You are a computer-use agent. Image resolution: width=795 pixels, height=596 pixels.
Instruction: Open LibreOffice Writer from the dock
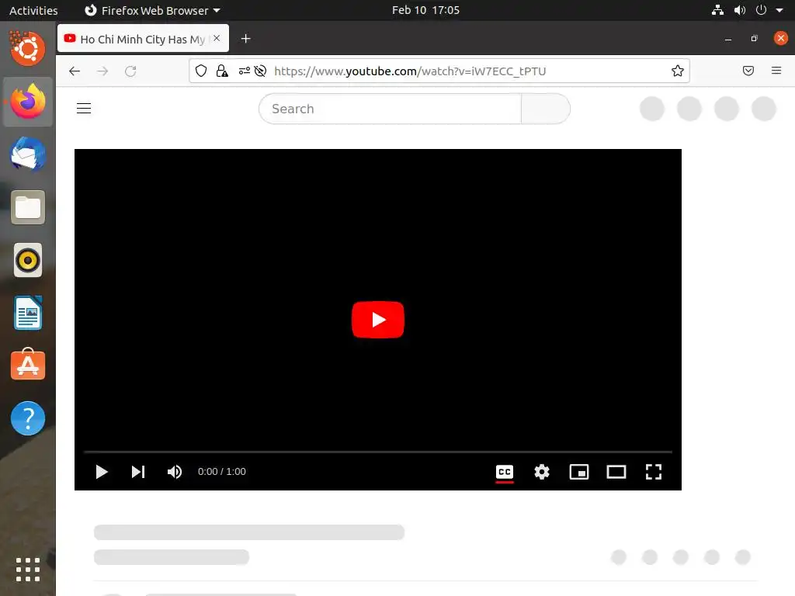[27, 314]
